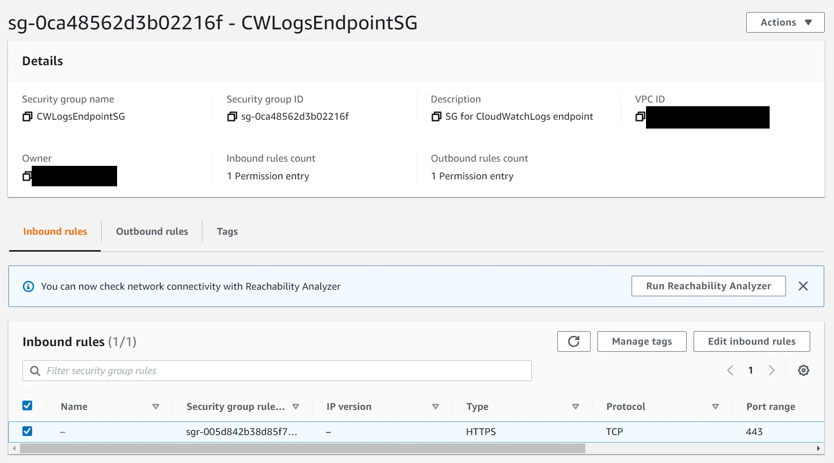The height and width of the screenshot is (463, 834).
Task: Click the inbound 1 Permission entry text
Action: (268, 176)
